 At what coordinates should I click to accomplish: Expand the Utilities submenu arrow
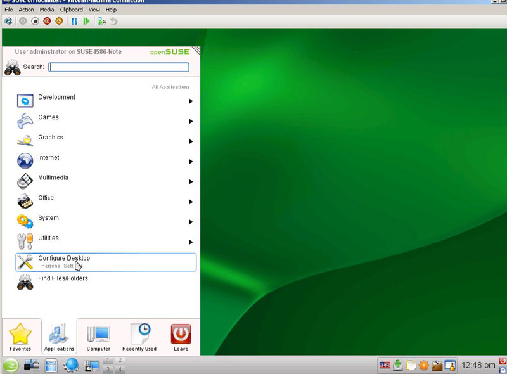coord(191,242)
